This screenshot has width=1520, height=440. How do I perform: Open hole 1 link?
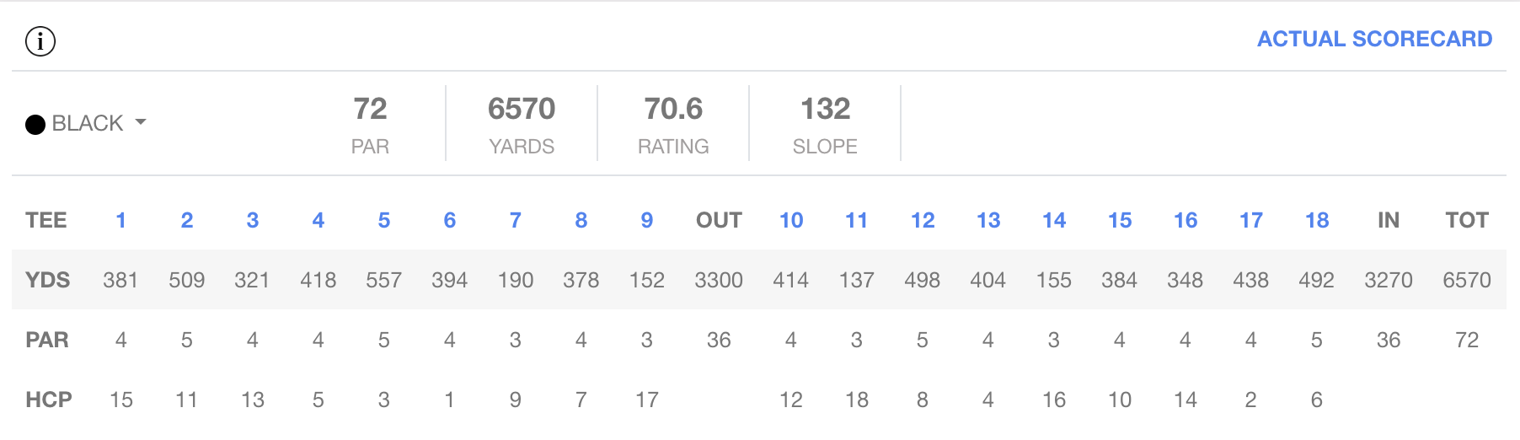tap(120, 221)
